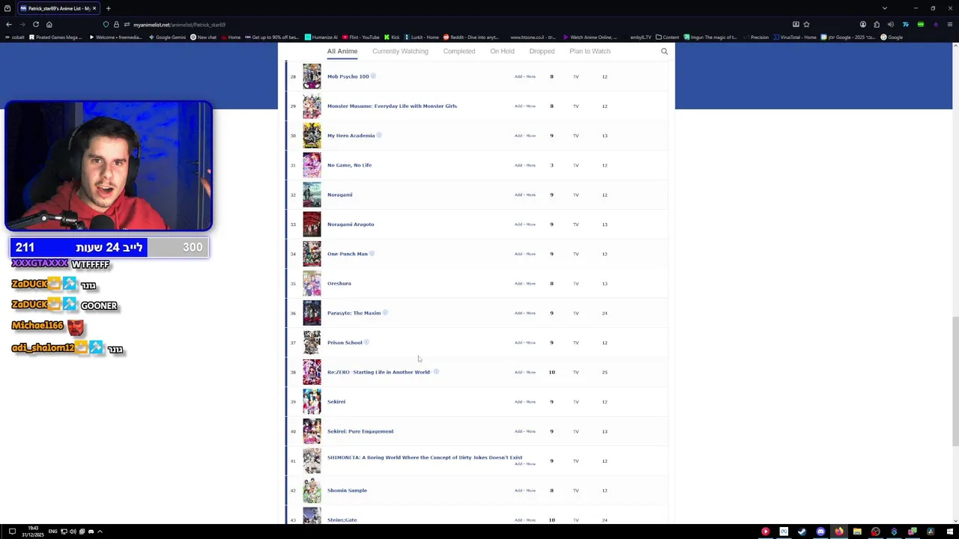Open Discord from the taskbar
Viewport: 959px width, 539px height.
pyautogui.click(x=820, y=532)
